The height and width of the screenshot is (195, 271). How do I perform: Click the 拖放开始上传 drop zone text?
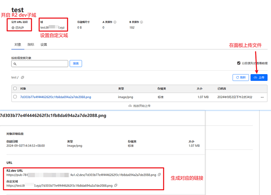click(142, 106)
